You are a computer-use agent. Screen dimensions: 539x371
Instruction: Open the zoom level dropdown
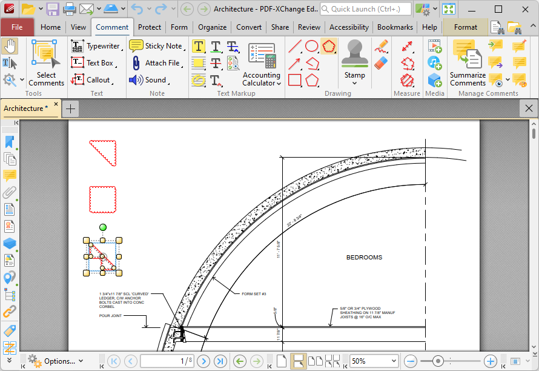pos(392,361)
